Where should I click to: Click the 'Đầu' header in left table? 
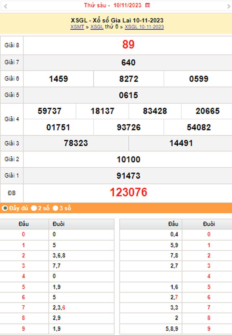coord(24,224)
